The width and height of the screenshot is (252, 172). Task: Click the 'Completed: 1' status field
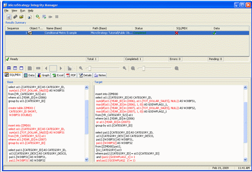pos(133,59)
